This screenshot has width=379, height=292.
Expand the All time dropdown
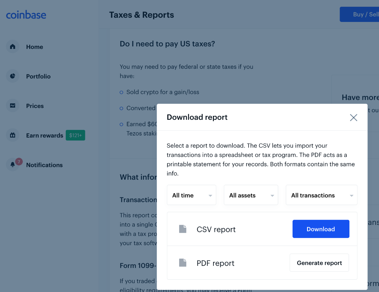click(x=192, y=195)
